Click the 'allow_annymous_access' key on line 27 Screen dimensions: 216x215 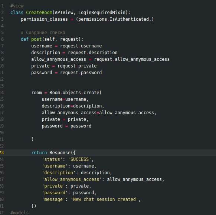(72, 179)
